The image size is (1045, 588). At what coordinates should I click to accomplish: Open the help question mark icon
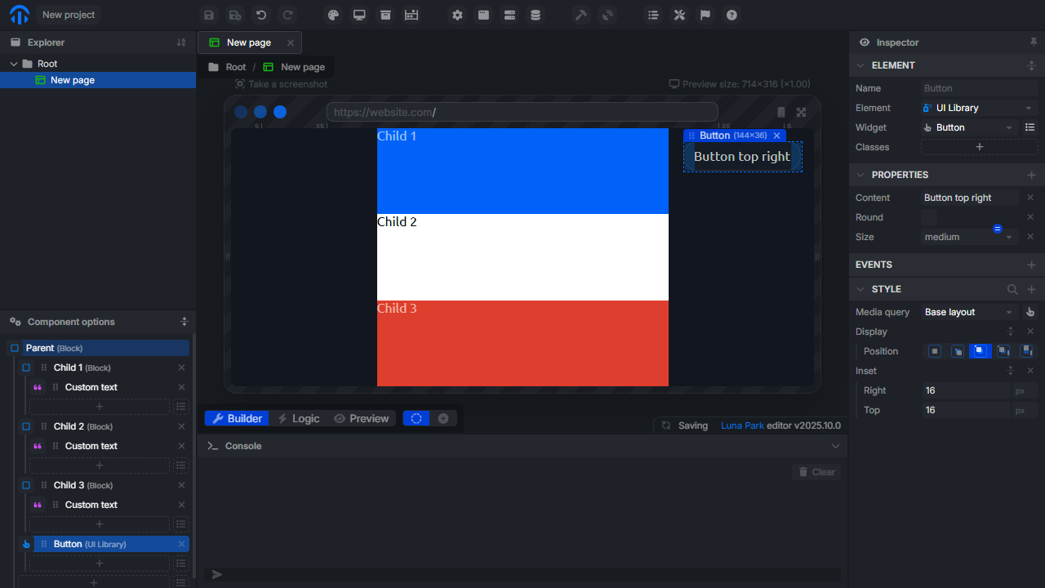coord(731,15)
